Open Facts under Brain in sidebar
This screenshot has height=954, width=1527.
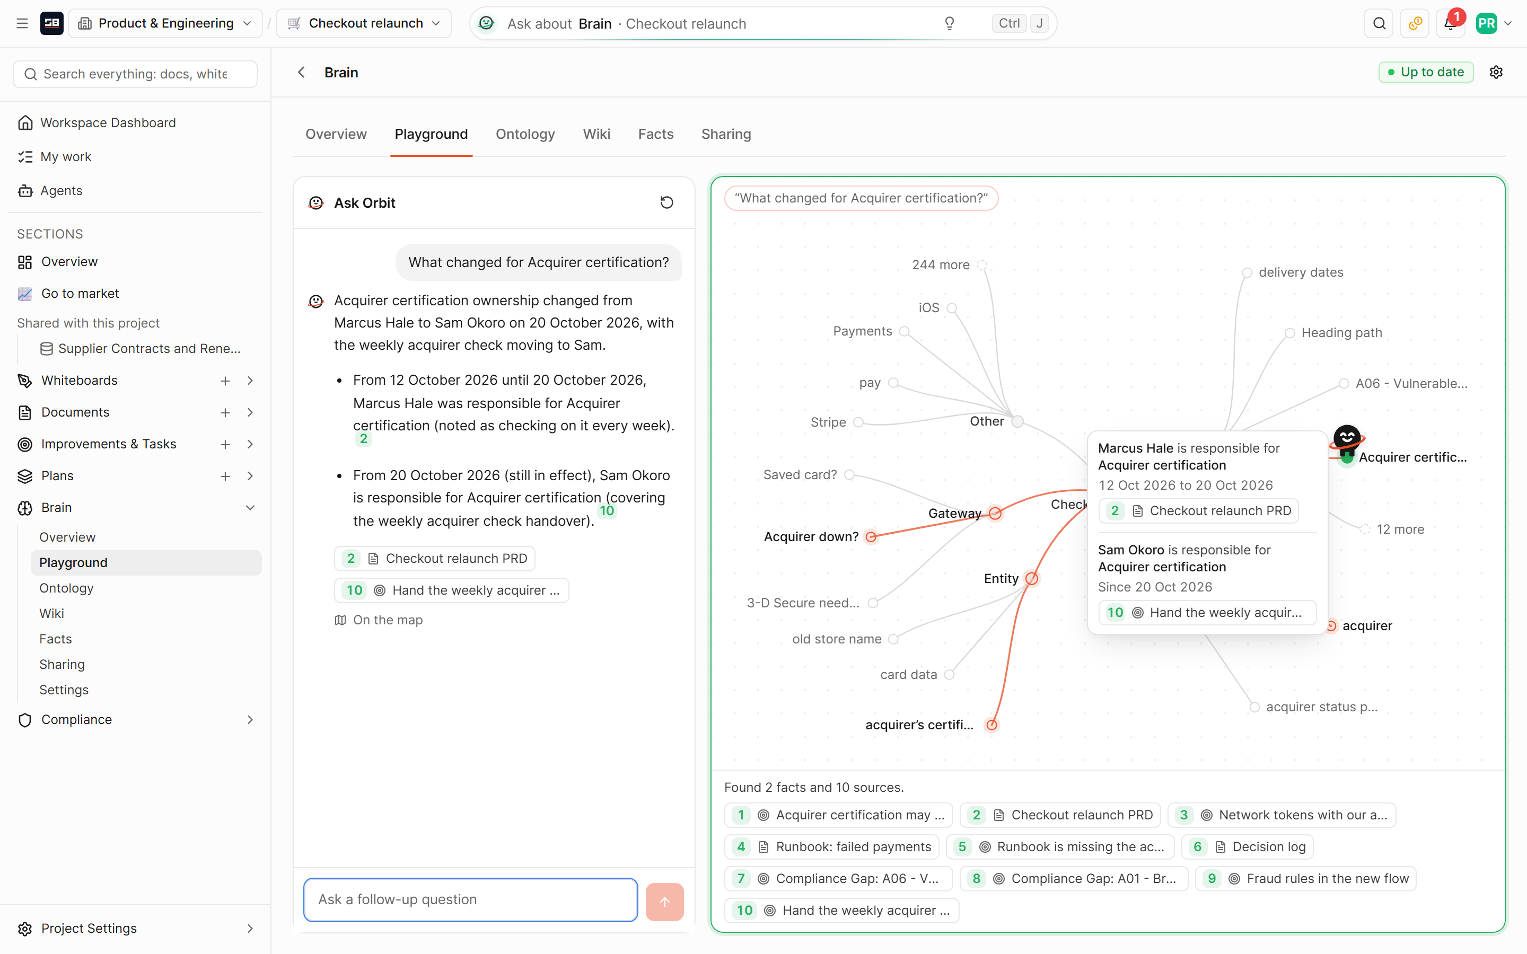pyautogui.click(x=56, y=639)
